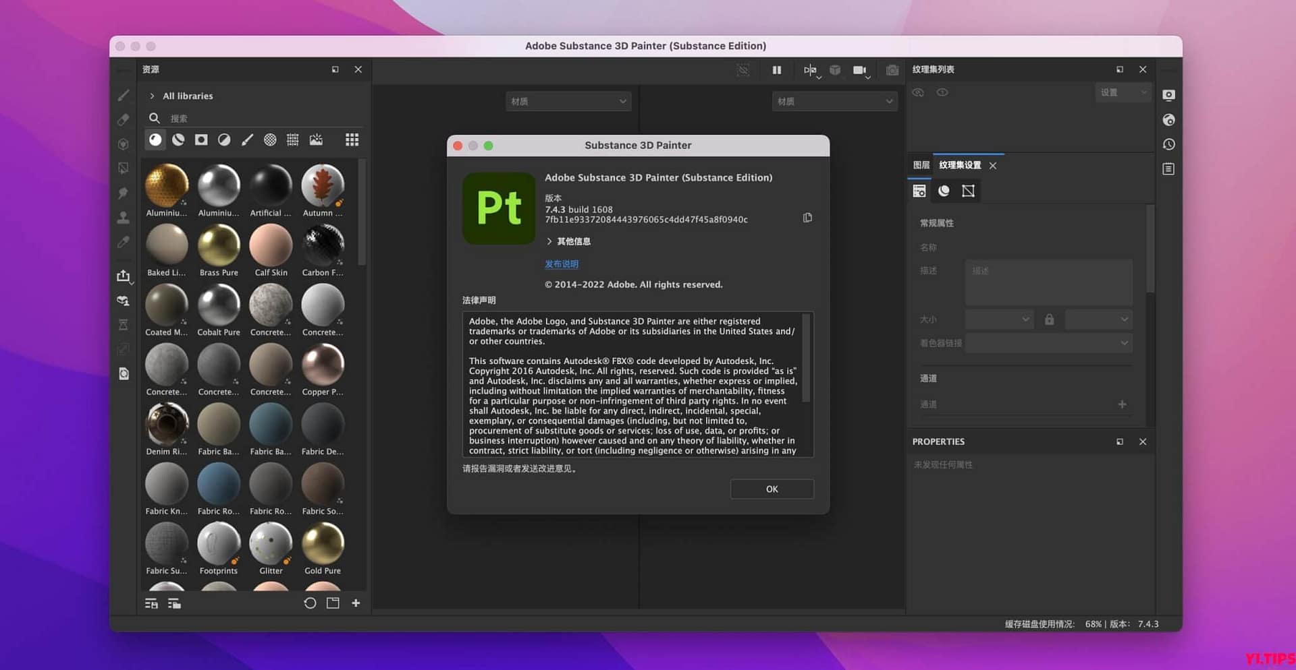Image resolution: width=1296 pixels, height=670 pixels.
Task: Click the crossed-eye visibility toggle in 纹理集列表
Action: point(918,92)
